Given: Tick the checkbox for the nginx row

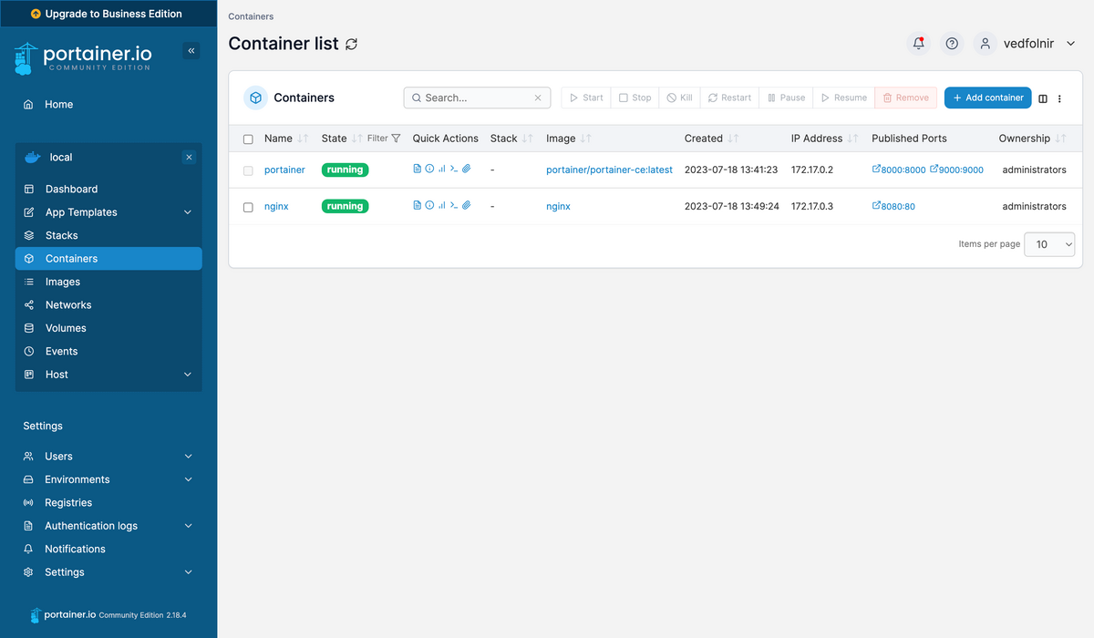Looking at the screenshot, I should [x=248, y=207].
